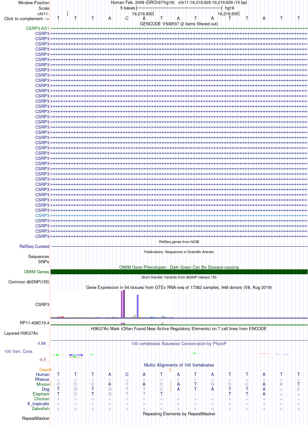Open 'RefSeq genes from NCBI' track title
Screen dimensions: 308x426
179,242
